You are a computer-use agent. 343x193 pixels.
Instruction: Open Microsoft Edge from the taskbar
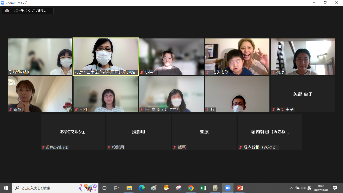(x=142, y=188)
